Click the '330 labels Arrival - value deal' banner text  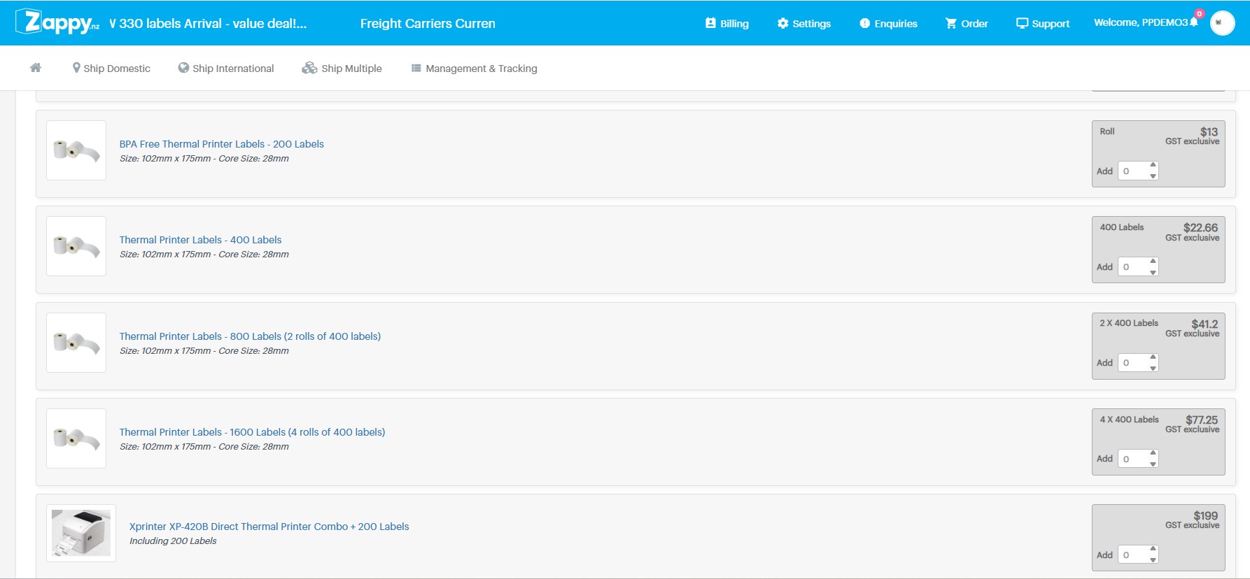[x=209, y=23]
